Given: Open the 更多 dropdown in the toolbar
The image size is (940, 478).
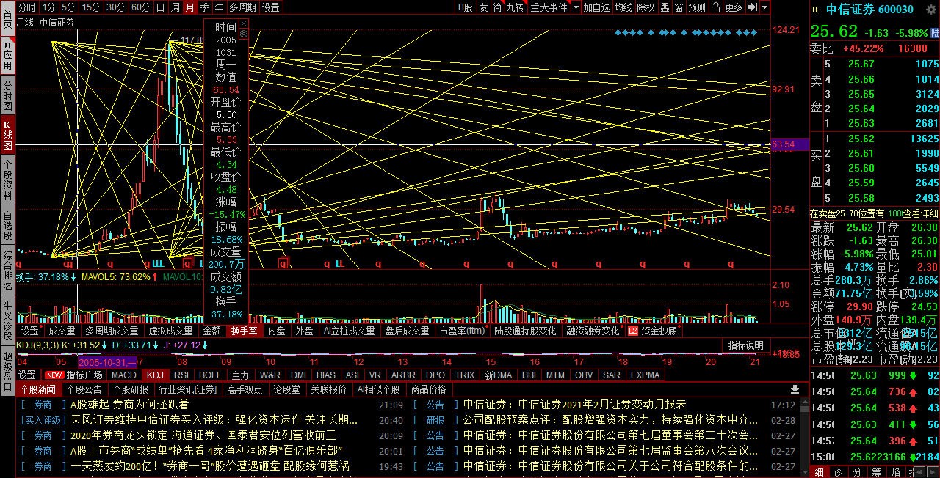Looking at the screenshot, I should (x=734, y=7).
